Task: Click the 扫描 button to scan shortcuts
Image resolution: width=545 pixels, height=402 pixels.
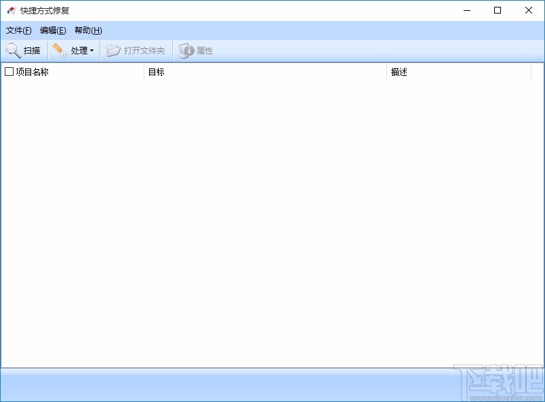Action: [x=24, y=50]
